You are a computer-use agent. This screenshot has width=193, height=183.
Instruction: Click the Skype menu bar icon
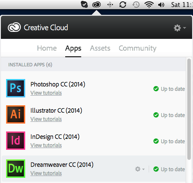(84, 4)
